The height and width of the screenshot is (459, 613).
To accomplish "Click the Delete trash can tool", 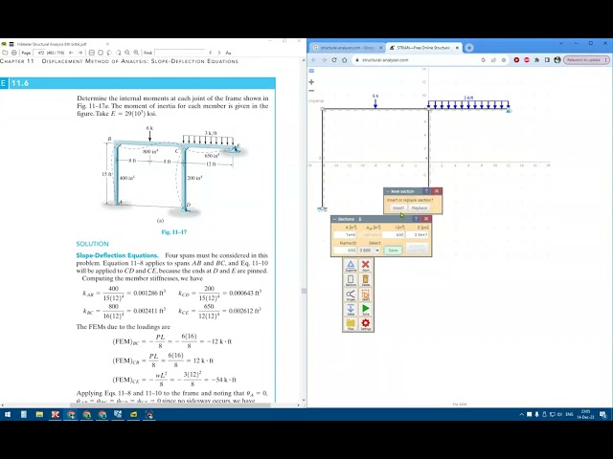I will (x=366, y=280).
